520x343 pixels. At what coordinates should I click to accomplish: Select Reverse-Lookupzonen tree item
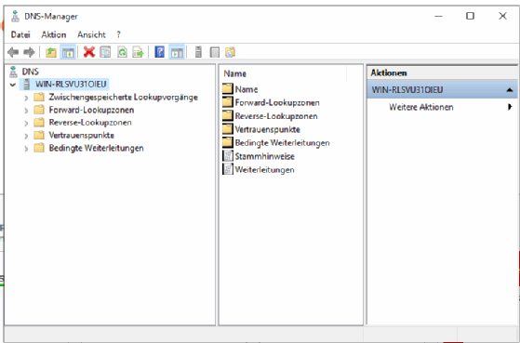[90, 123]
